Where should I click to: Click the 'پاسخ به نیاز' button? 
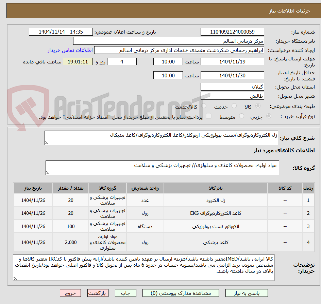pyautogui.click(x=247, y=293)
